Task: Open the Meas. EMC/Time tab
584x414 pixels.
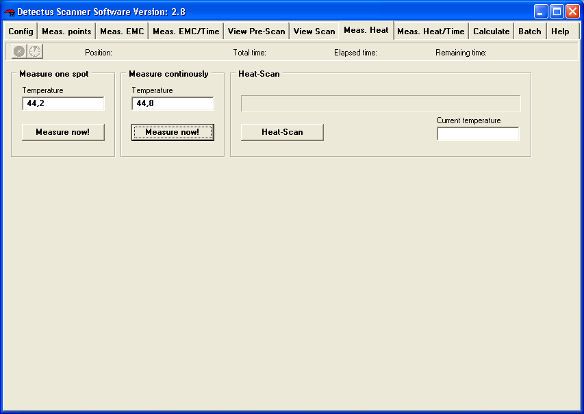Action: pyautogui.click(x=186, y=31)
